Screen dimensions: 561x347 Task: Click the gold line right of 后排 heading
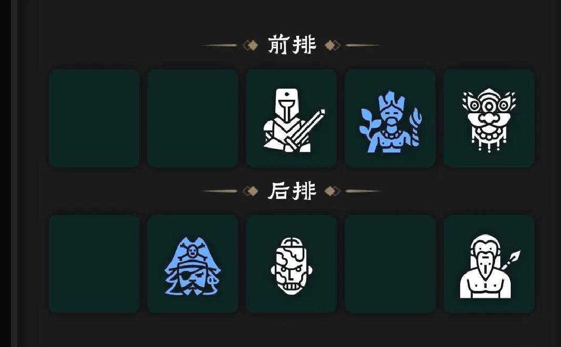pyautogui.click(x=363, y=191)
